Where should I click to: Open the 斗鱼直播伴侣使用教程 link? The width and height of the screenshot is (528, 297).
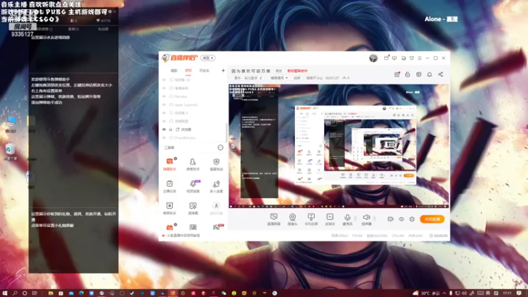(x=183, y=236)
